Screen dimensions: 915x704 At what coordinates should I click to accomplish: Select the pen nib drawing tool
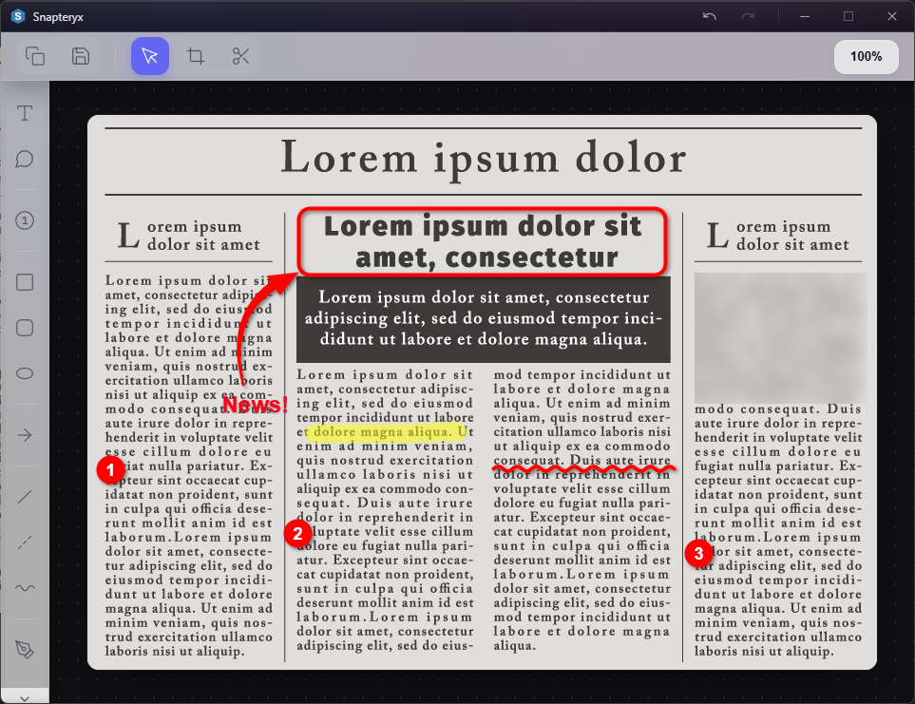(25, 649)
